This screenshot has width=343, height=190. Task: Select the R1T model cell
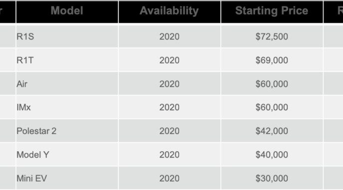(67, 60)
